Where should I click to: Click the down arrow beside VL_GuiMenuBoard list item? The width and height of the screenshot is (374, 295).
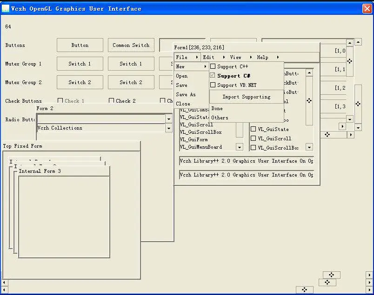[x=240, y=147]
